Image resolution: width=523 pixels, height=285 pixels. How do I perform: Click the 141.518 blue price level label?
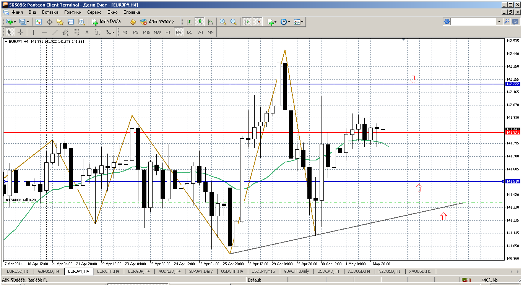click(513, 181)
